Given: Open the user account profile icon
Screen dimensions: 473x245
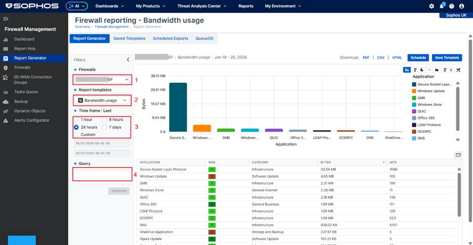Looking at the screenshot, I should pos(461,6).
